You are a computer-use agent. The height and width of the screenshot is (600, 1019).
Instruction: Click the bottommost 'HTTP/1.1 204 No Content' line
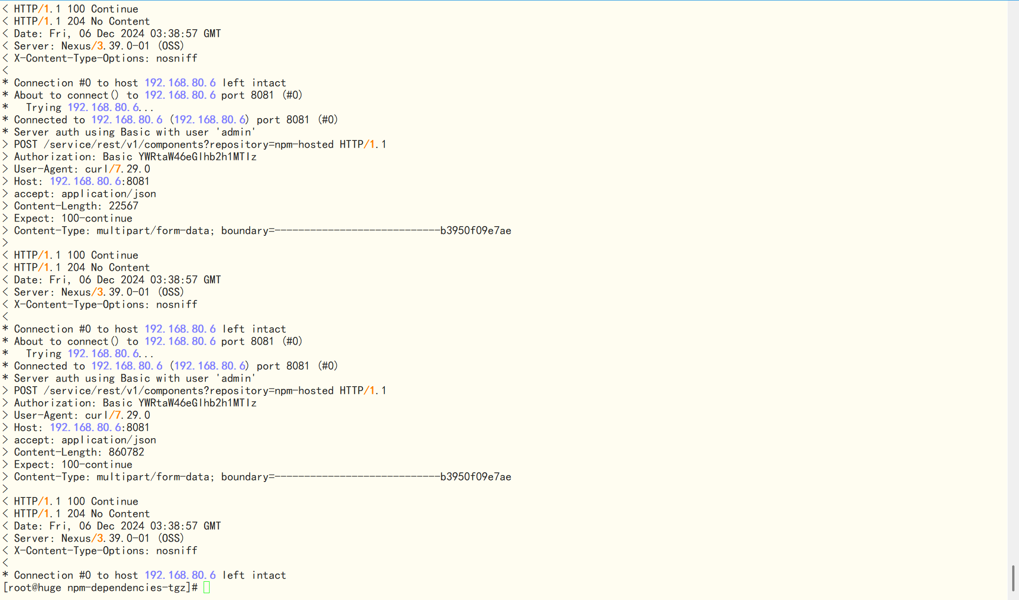pos(82,514)
